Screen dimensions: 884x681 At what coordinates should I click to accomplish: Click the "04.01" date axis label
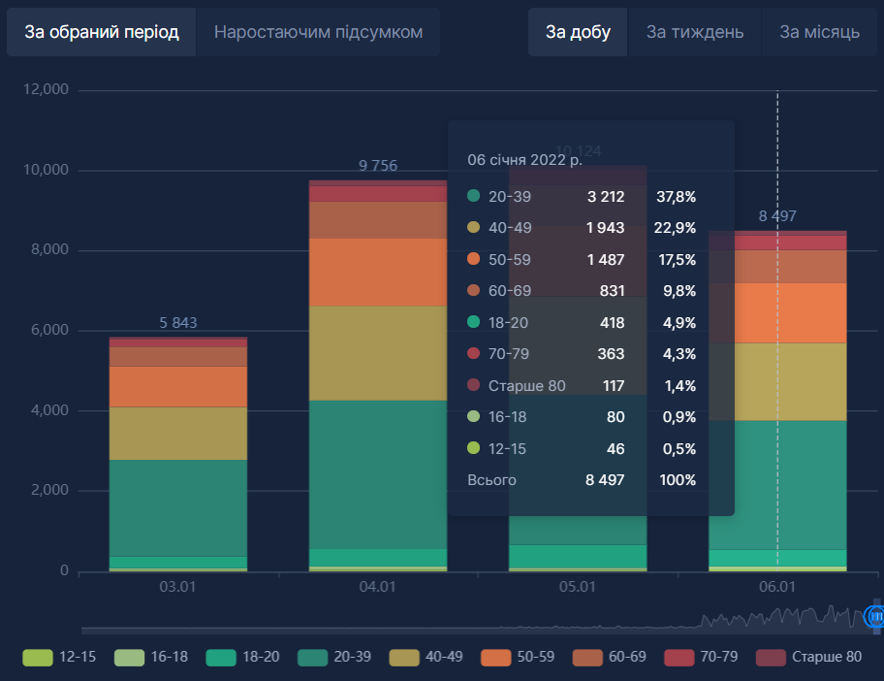tap(378, 587)
